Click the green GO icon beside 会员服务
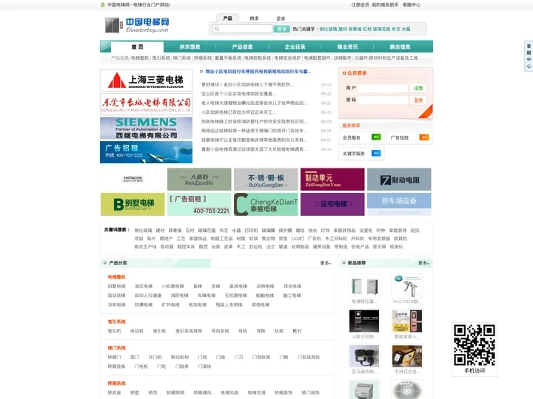Viewport: 533px width, 399px height. pos(376,137)
